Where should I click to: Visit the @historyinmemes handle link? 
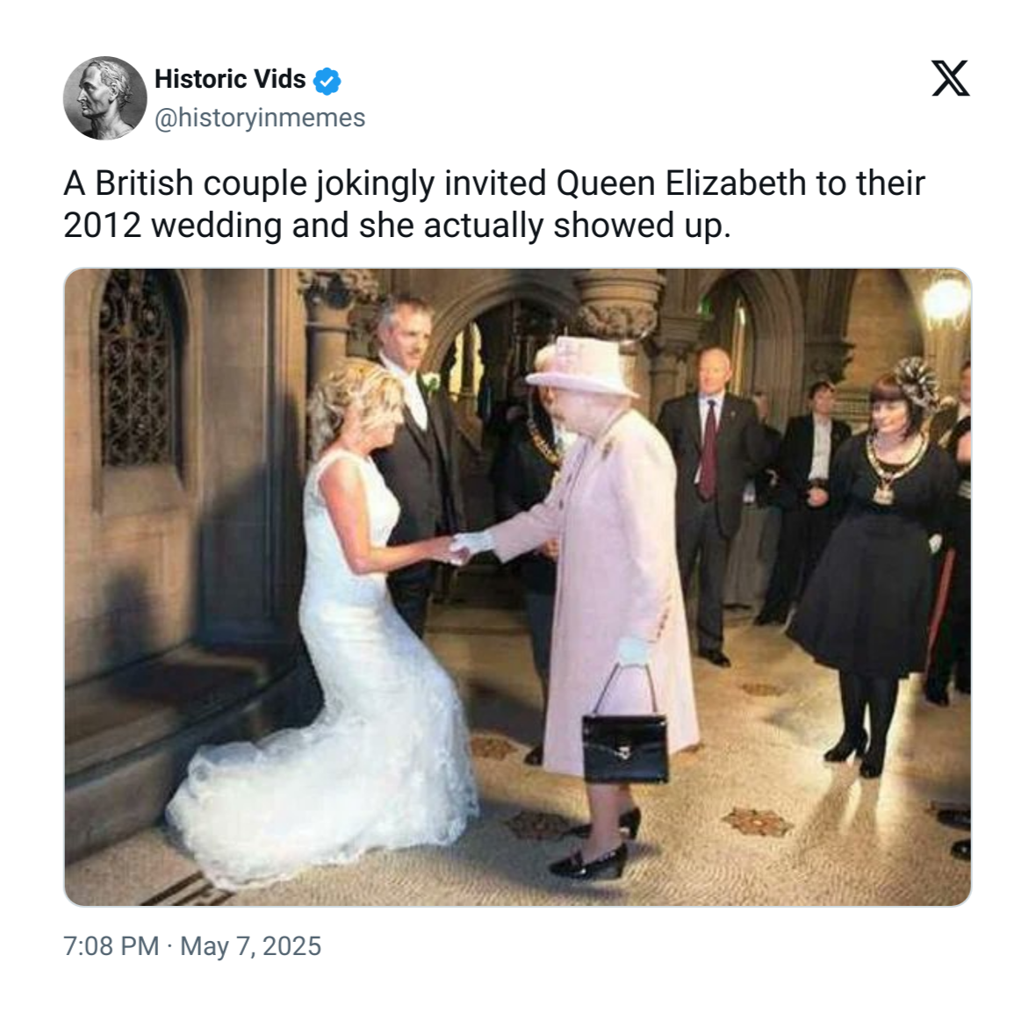[260, 118]
